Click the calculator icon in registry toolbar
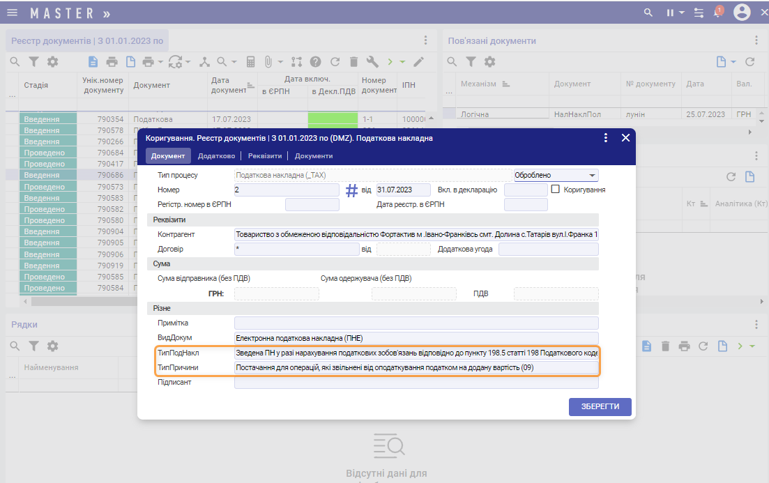 coord(251,62)
